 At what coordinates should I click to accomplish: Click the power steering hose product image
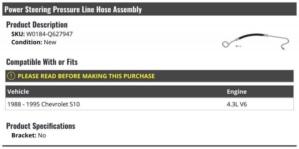(x=256, y=42)
